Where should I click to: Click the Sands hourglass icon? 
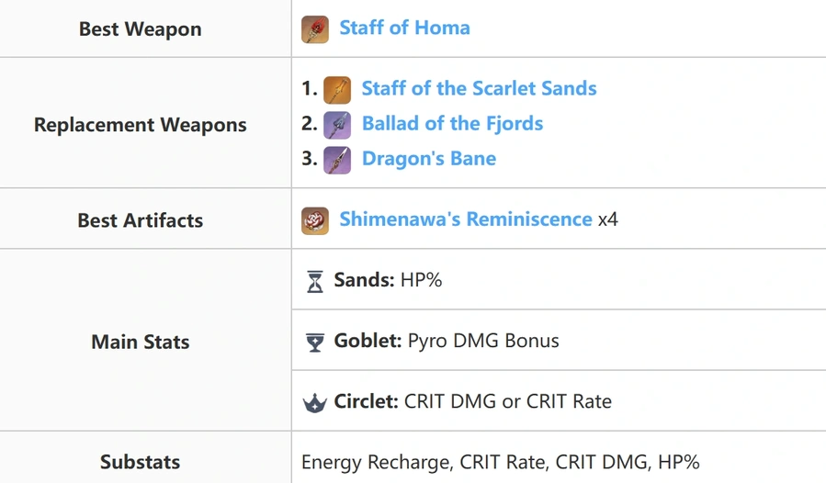point(315,281)
